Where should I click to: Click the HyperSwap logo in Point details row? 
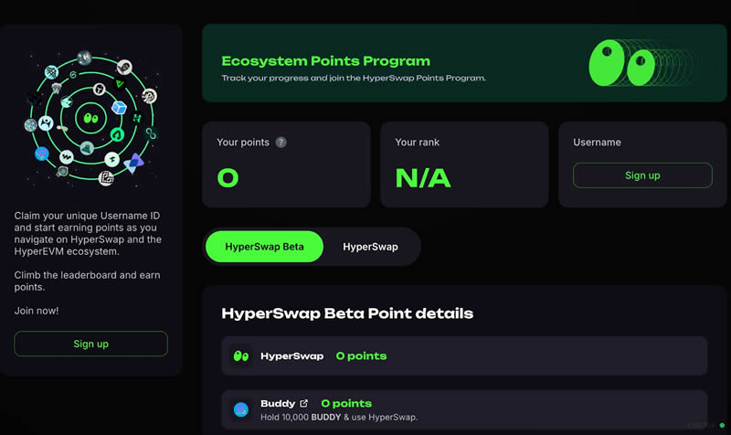coord(241,355)
